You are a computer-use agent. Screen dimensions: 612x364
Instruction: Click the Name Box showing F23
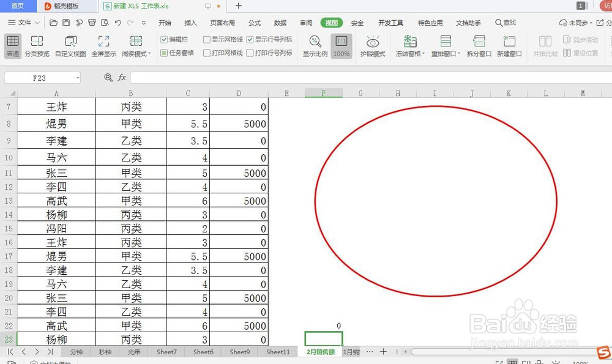tap(39, 78)
